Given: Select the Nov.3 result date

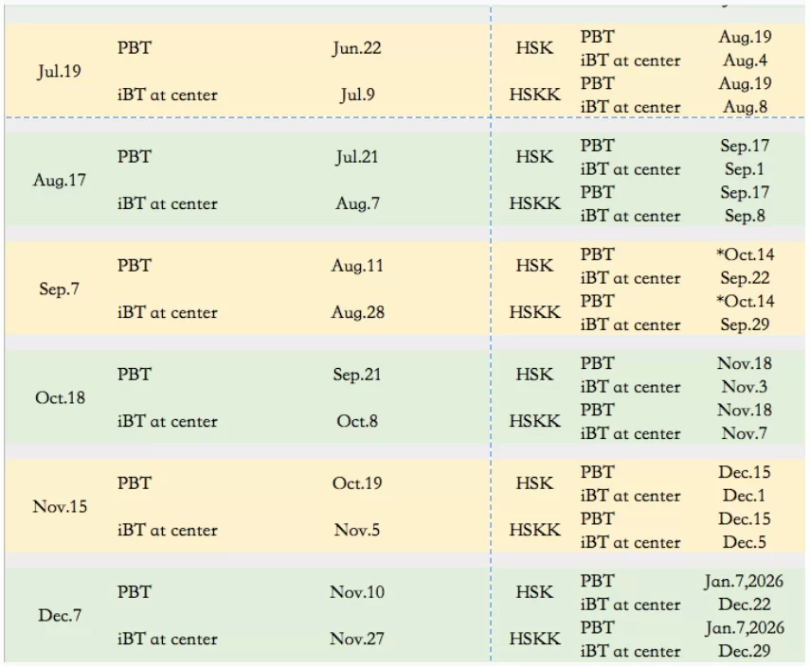Looking at the screenshot, I should 745,387.
